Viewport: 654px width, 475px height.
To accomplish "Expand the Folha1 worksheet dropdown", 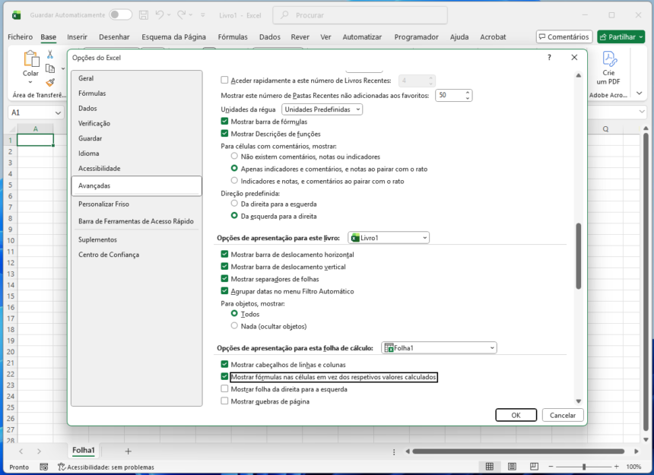I will (x=439, y=348).
